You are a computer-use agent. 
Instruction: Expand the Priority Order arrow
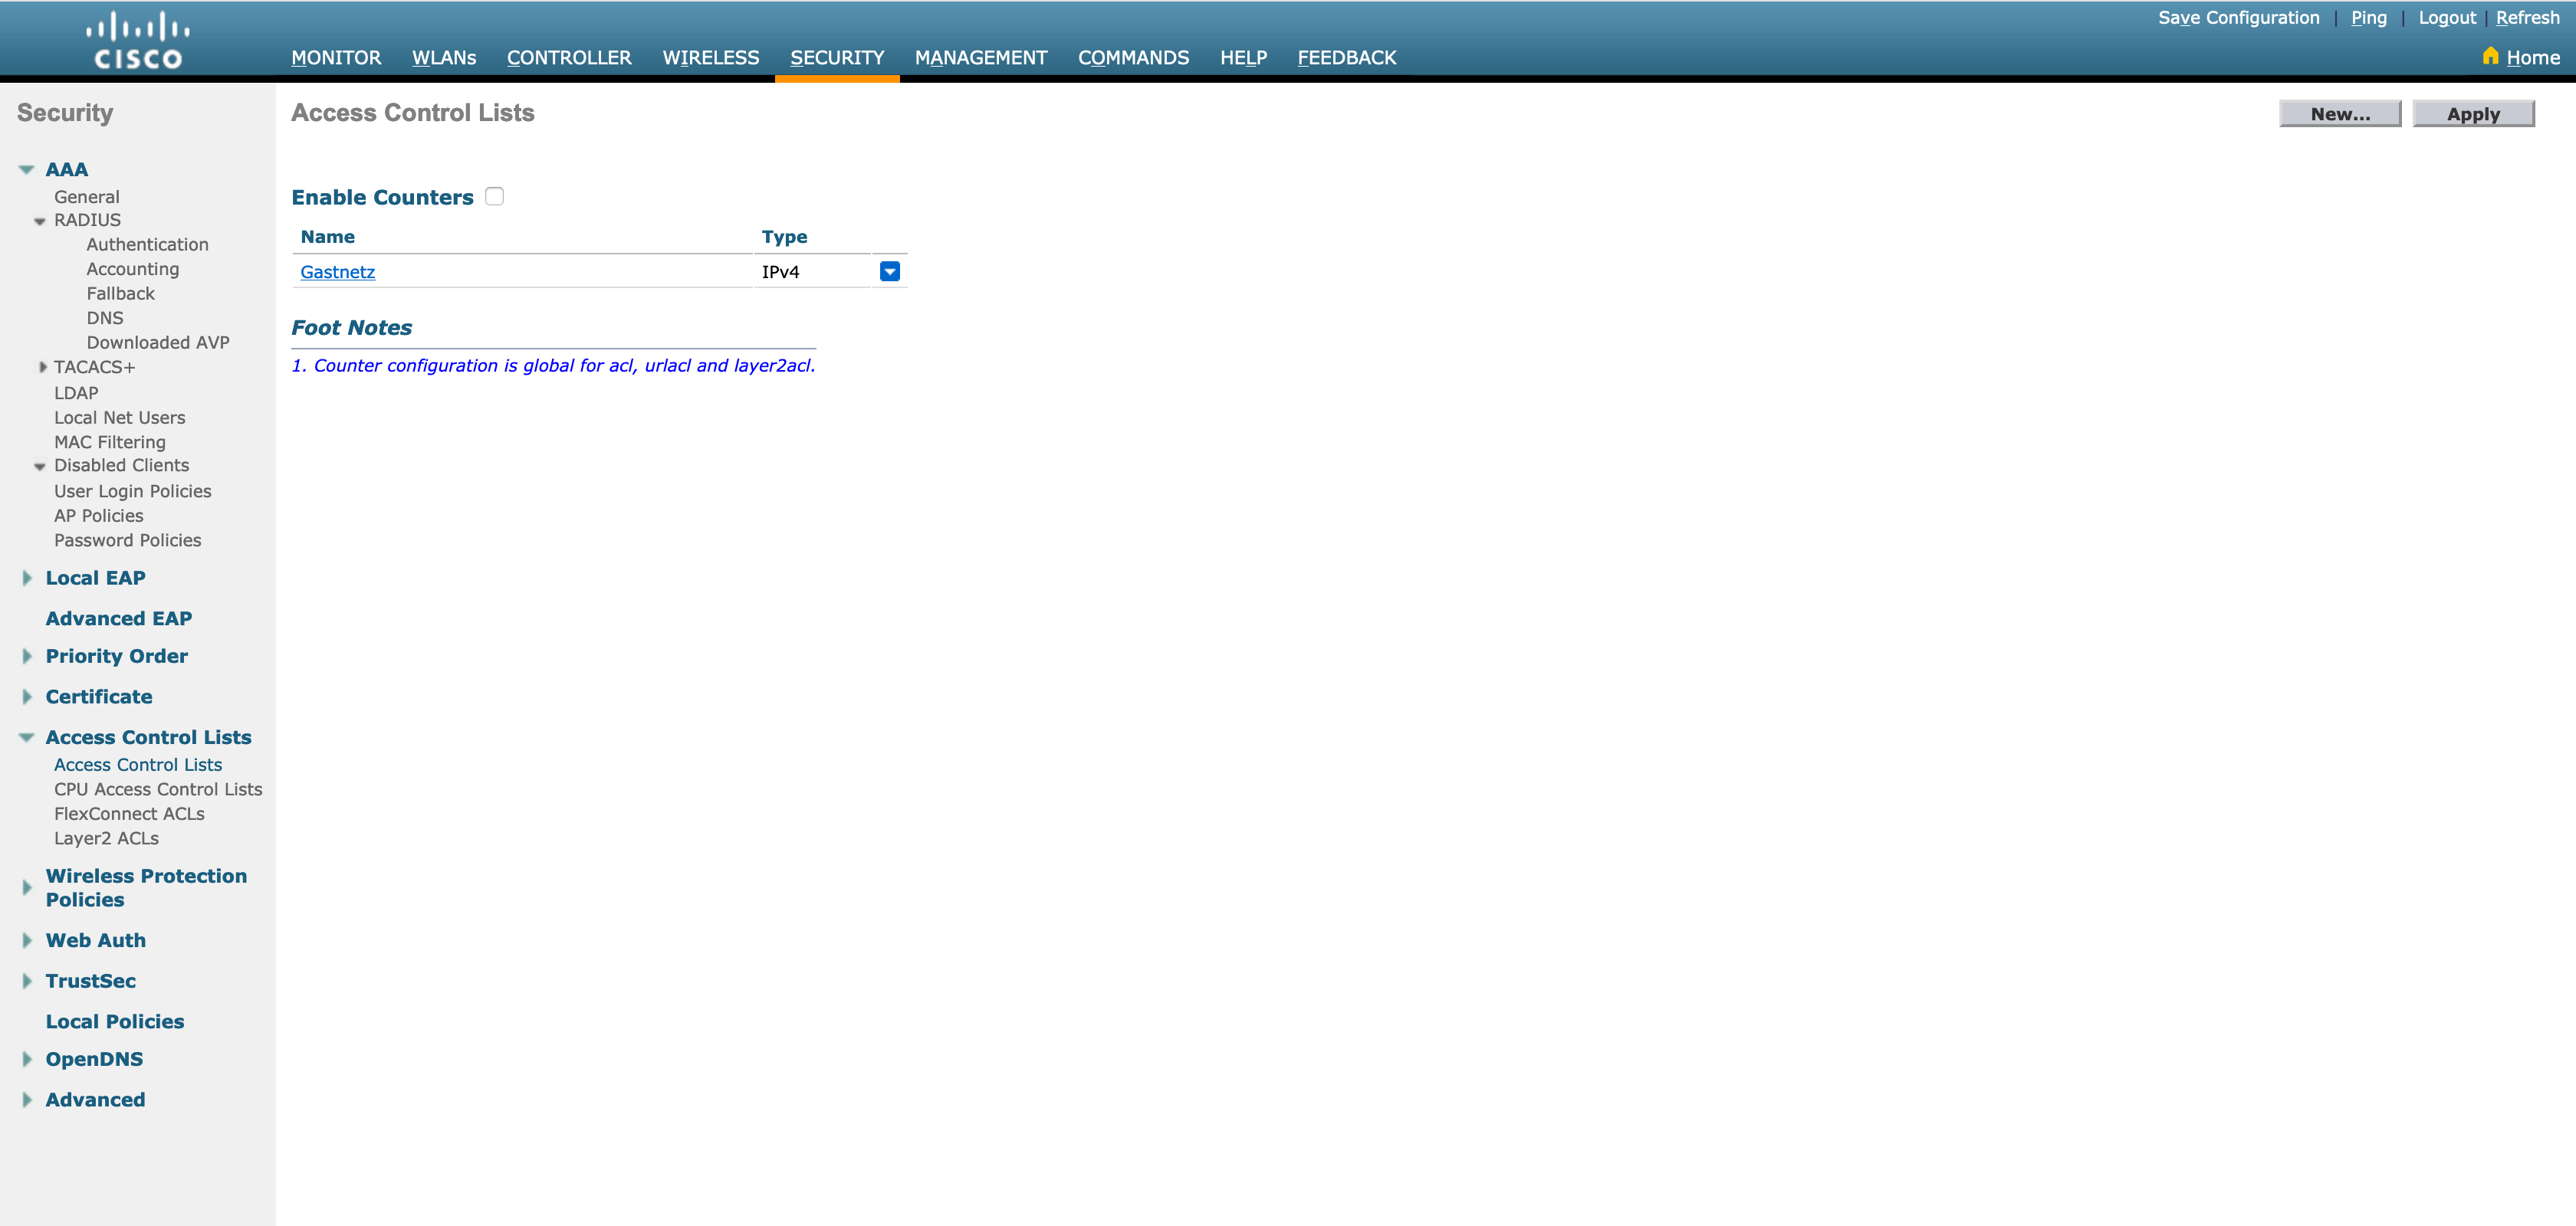pos(27,657)
